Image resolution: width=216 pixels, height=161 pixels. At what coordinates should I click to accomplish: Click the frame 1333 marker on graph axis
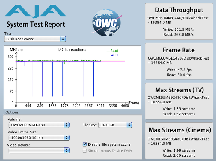pyautogui.click(x=52, y=106)
